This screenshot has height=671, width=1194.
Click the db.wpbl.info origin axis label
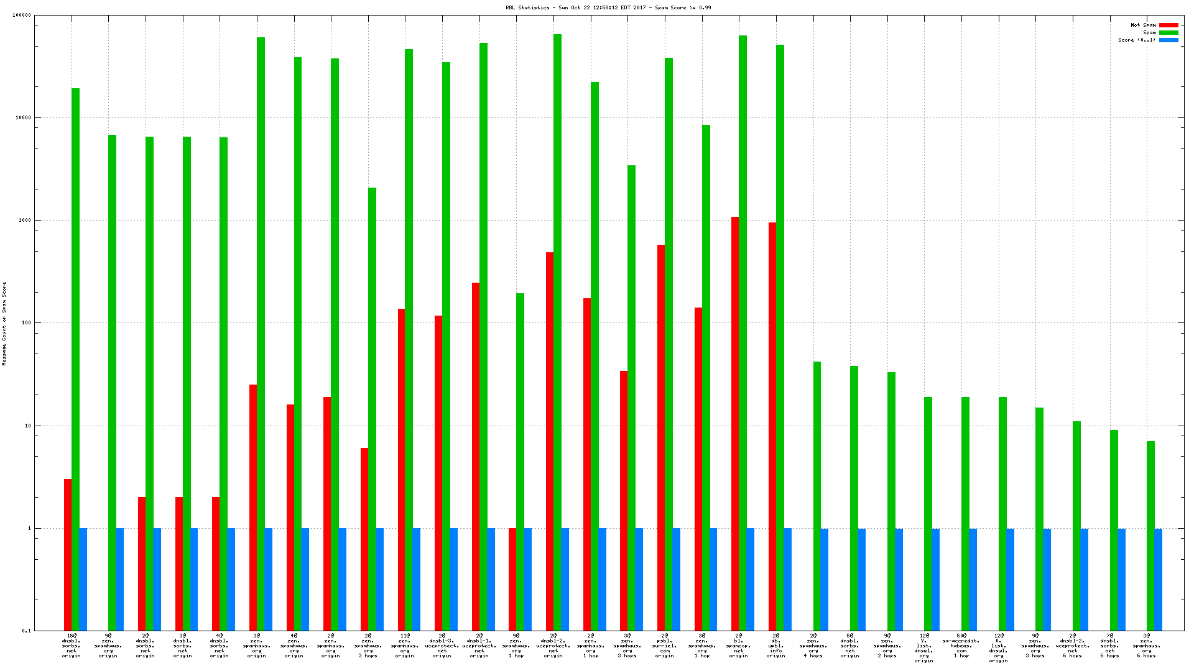click(775, 646)
